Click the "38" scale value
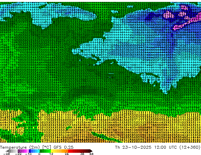Viewport: 201px width, 155px height. point(82,154)
